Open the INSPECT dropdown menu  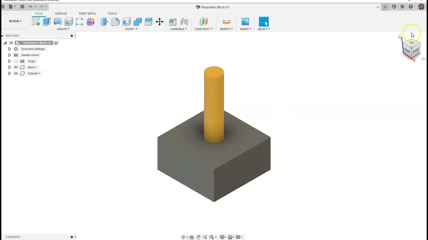pyautogui.click(x=226, y=29)
